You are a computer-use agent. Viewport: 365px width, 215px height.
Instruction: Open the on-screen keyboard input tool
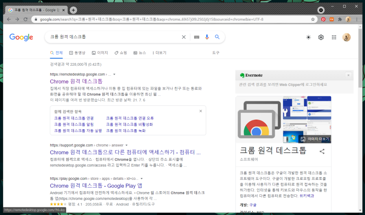pos(197,37)
